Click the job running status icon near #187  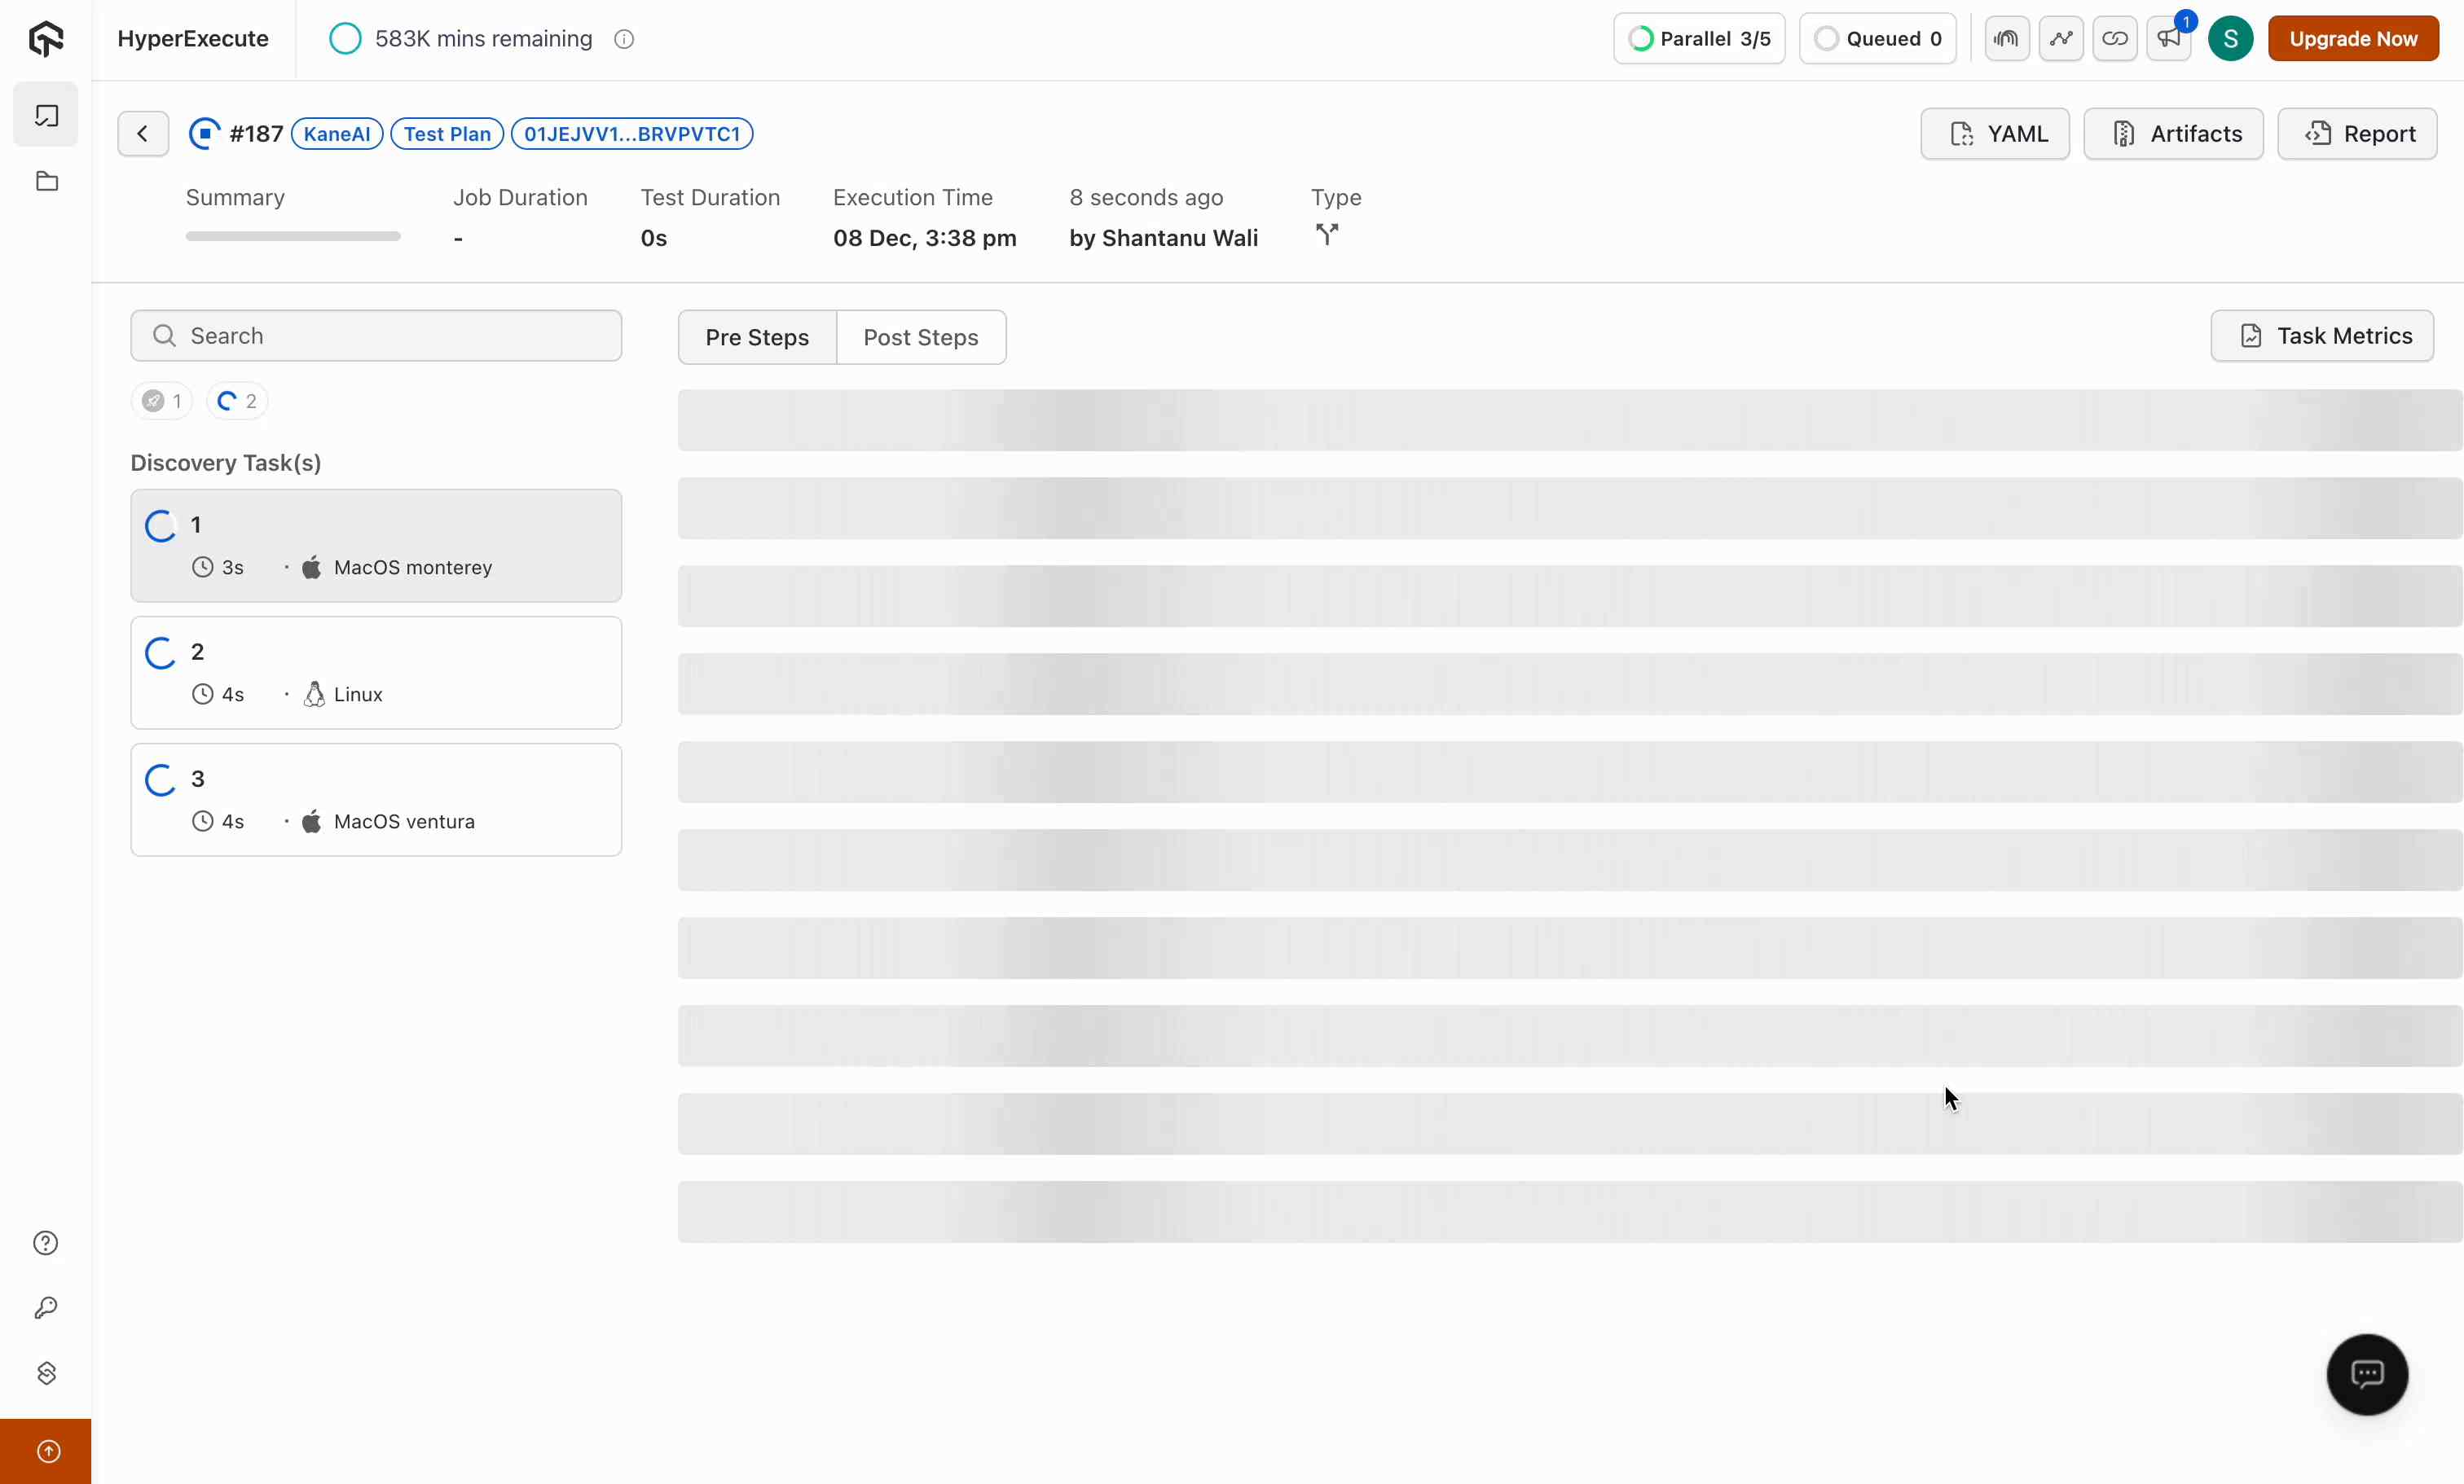[x=204, y=133]
